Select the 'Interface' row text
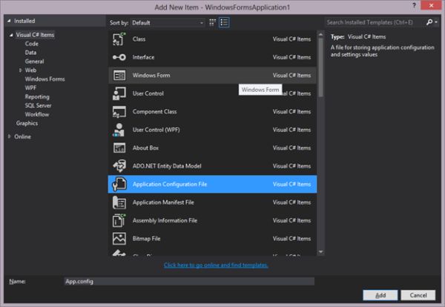This screenshot has width=445, height=307. (143, 57)
